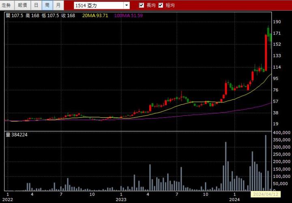Switch to the 報價 quote view
292x203 pixels.
(22, 5)
